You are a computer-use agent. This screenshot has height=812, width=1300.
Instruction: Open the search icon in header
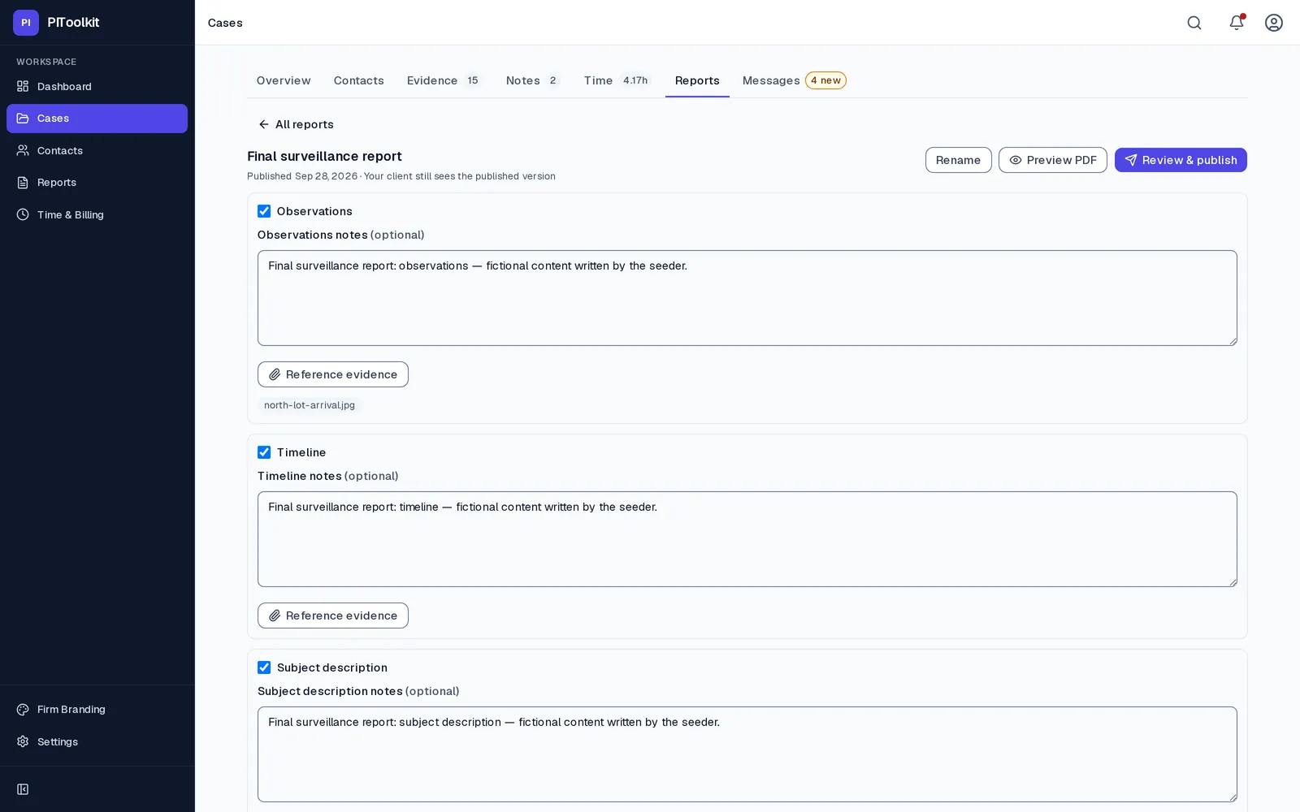pyautogui.click(x=1194, y=23)
